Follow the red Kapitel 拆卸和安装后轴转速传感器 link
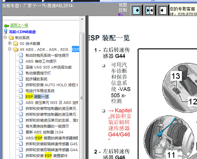 click(x=120, y=124)
